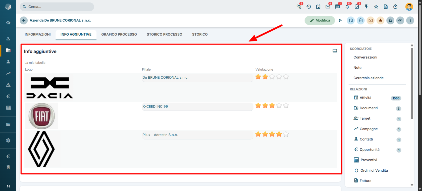The height and width of the screenshot is (191, 422).
Task: Set fifth star in De BRUNE CORIONAL rating
Action: 286,77
